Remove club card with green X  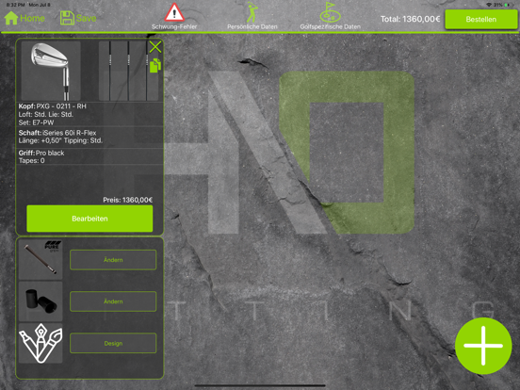coord(155,47)
